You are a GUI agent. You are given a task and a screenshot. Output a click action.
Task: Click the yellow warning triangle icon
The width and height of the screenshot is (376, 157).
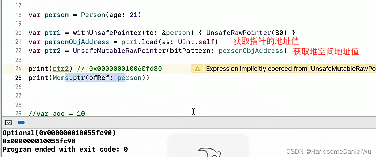point(197,69)
